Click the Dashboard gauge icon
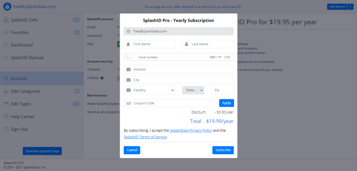The width and height of the screenshot is (357, 171). click(6, 45)
